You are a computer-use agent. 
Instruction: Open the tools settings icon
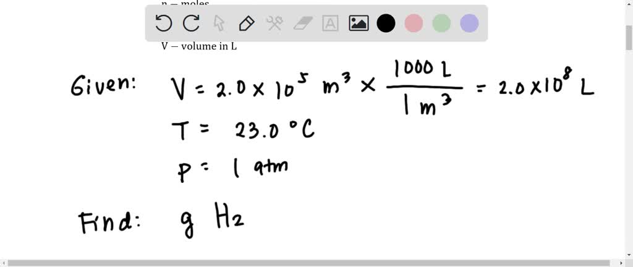point(274,23)
